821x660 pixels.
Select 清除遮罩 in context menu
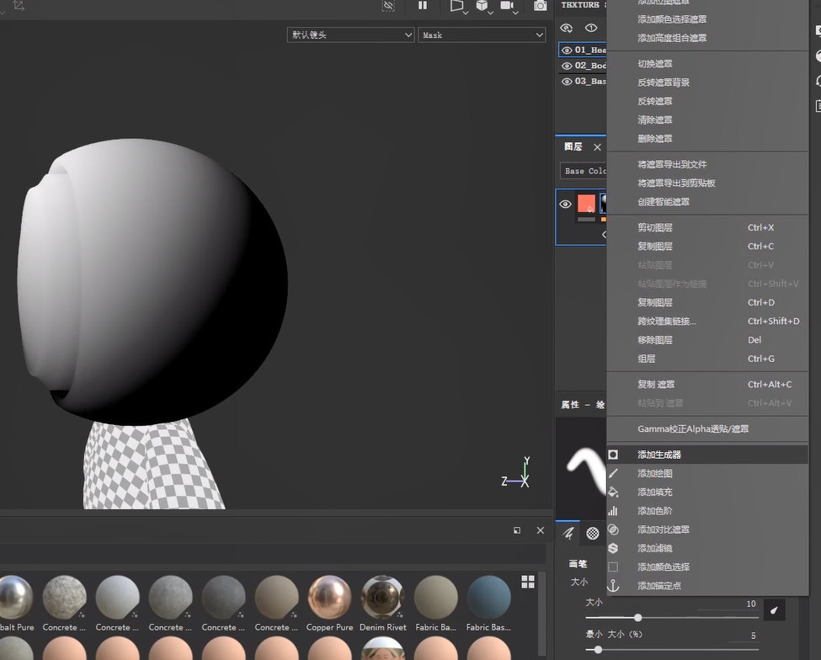[x=707, y=120]
